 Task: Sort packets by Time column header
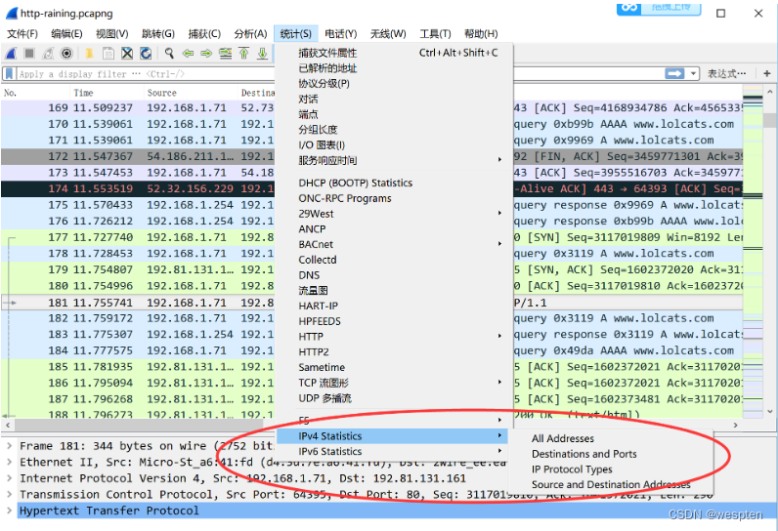coord(108,93)
